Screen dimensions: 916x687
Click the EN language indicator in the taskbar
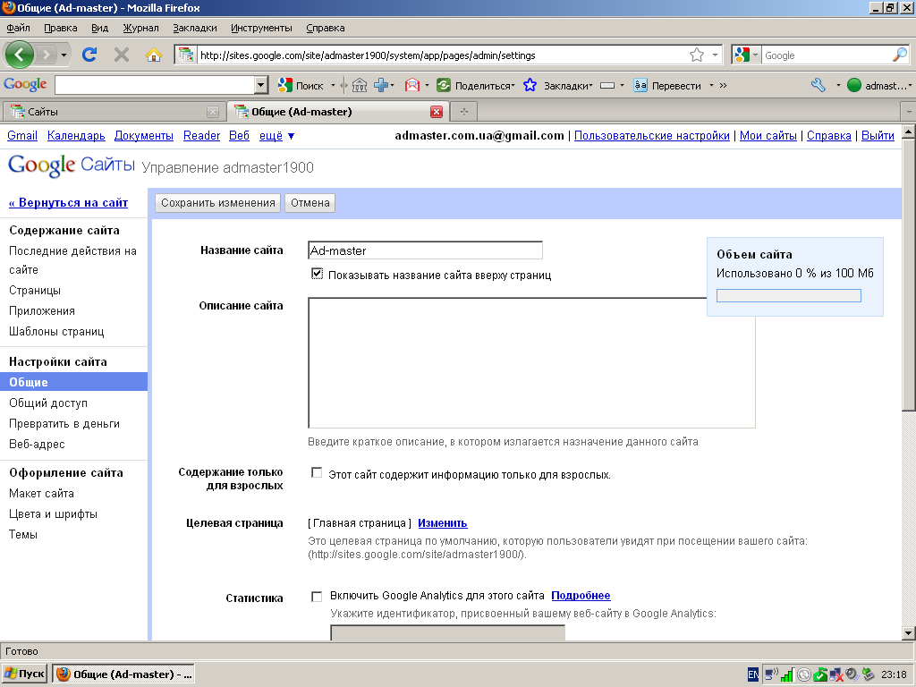(753, 674)
